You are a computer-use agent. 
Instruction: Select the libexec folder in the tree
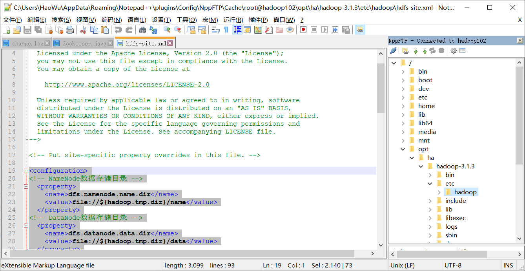[455, 218]
